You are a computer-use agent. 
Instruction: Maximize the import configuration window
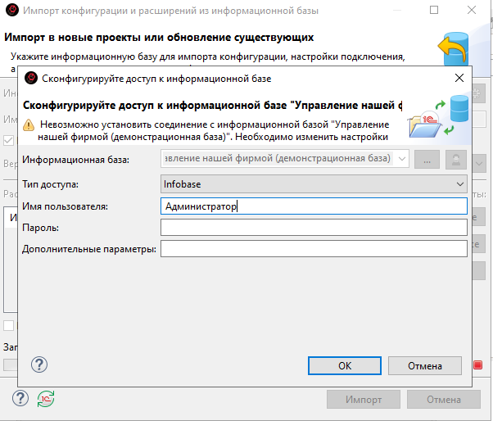coord(432,11)
